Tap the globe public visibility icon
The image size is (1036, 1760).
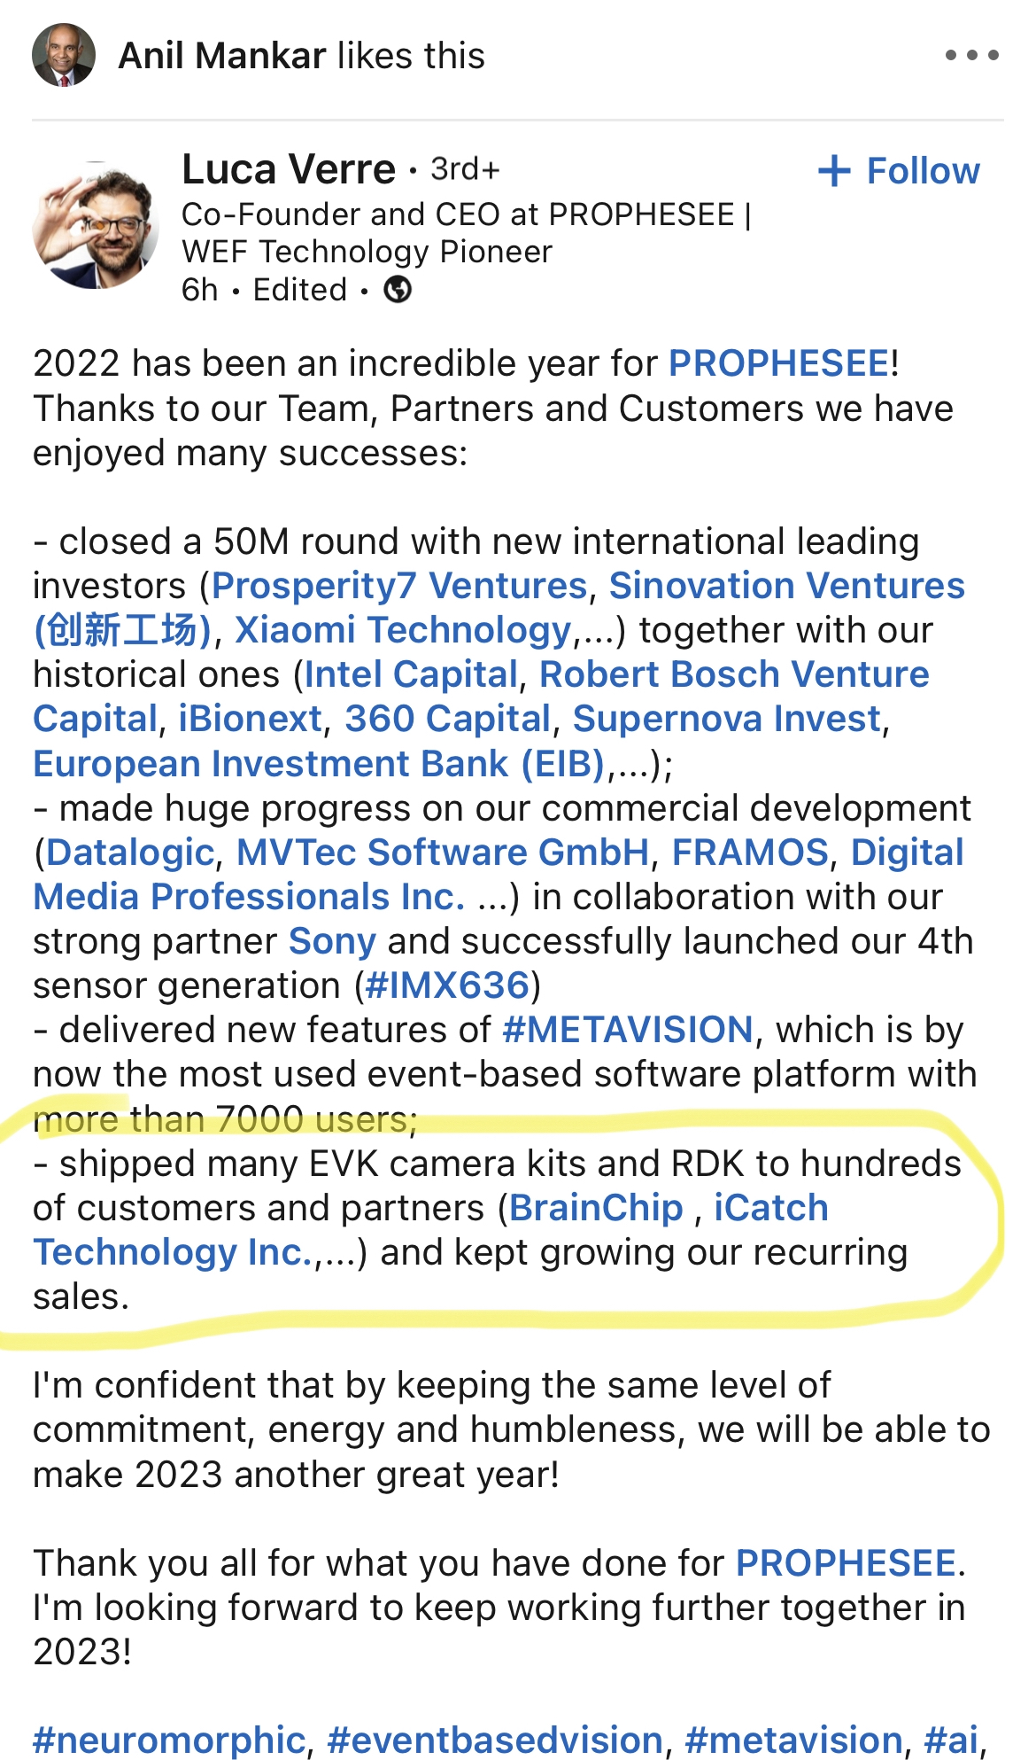pyautogui.click(x=398, y=289)
